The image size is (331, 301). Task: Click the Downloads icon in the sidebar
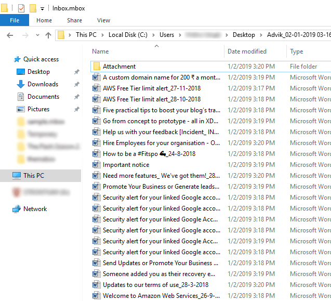pyautogui.click(x=21, y=84)
